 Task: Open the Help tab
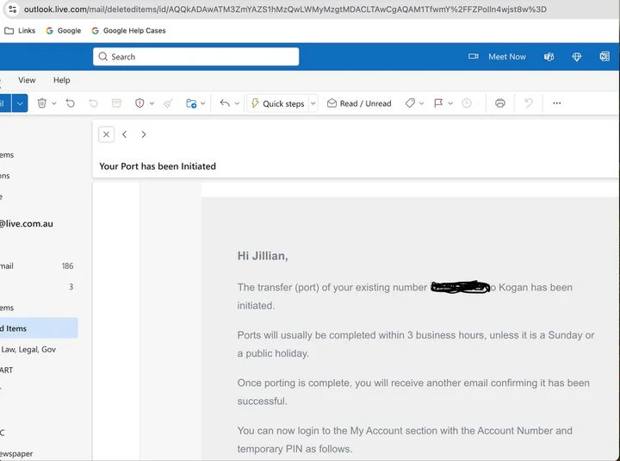point(62,80)
